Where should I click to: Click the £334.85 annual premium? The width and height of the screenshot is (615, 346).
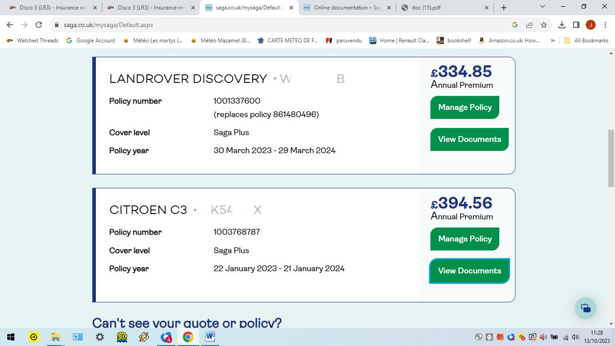click(461, 72)
